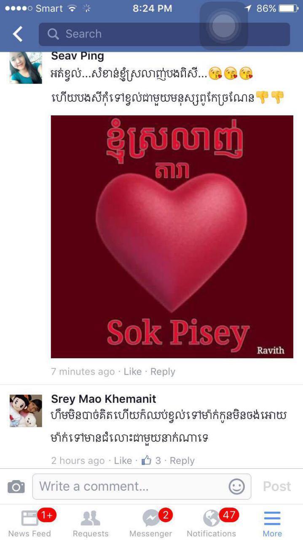Open Notifications tab with 47 badge

[212, 523]
